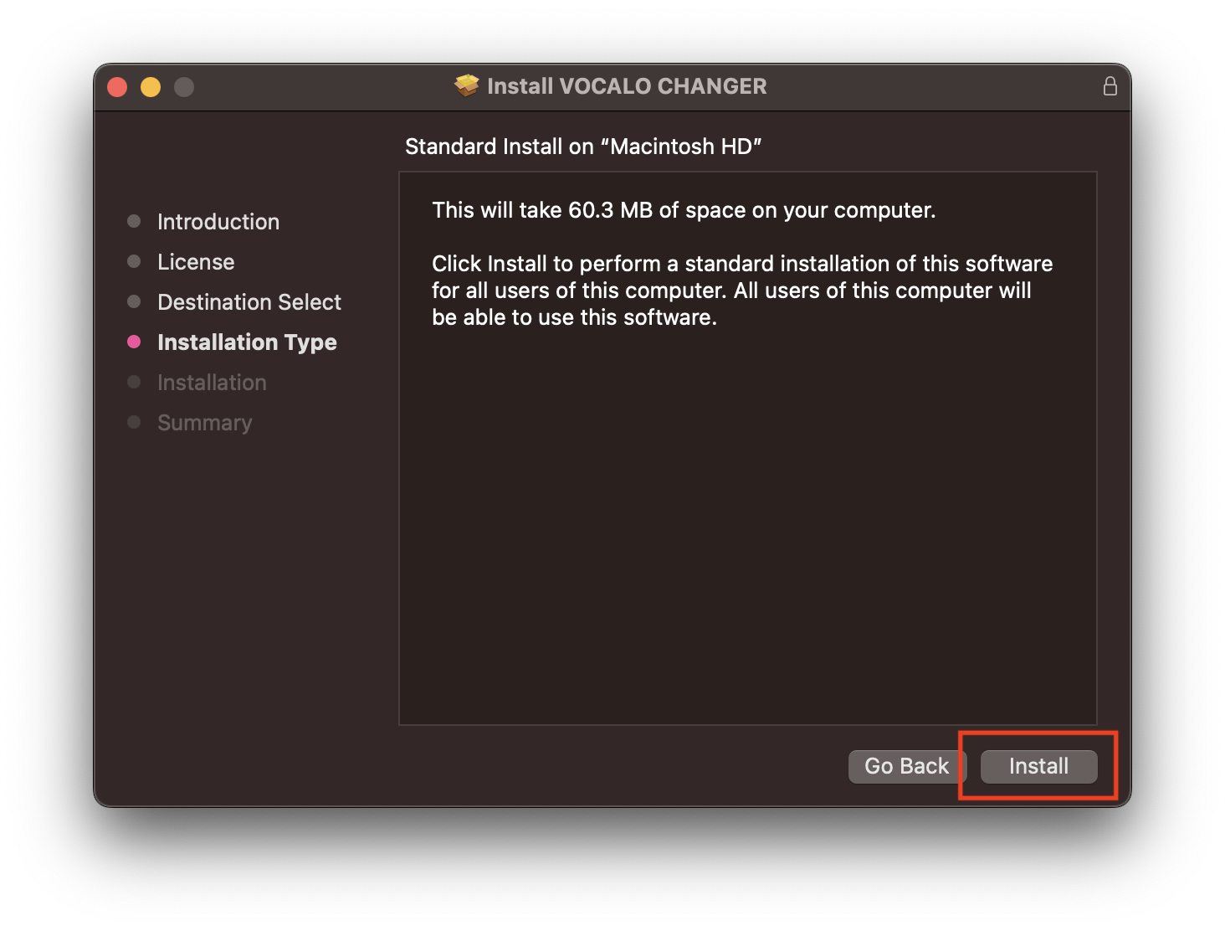The image size is (1225, 931).
Task: Select the Summary step in the sidebar
Action: click(204, 422)
